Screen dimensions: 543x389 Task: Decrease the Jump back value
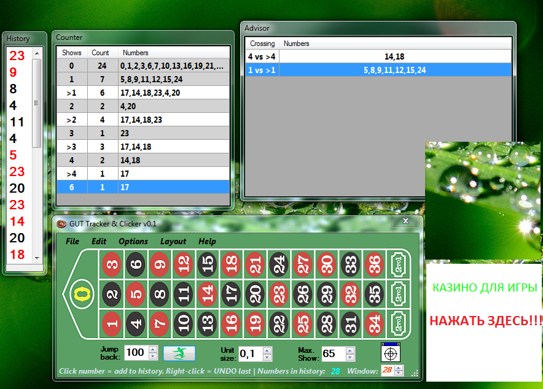tap(153, 356)
